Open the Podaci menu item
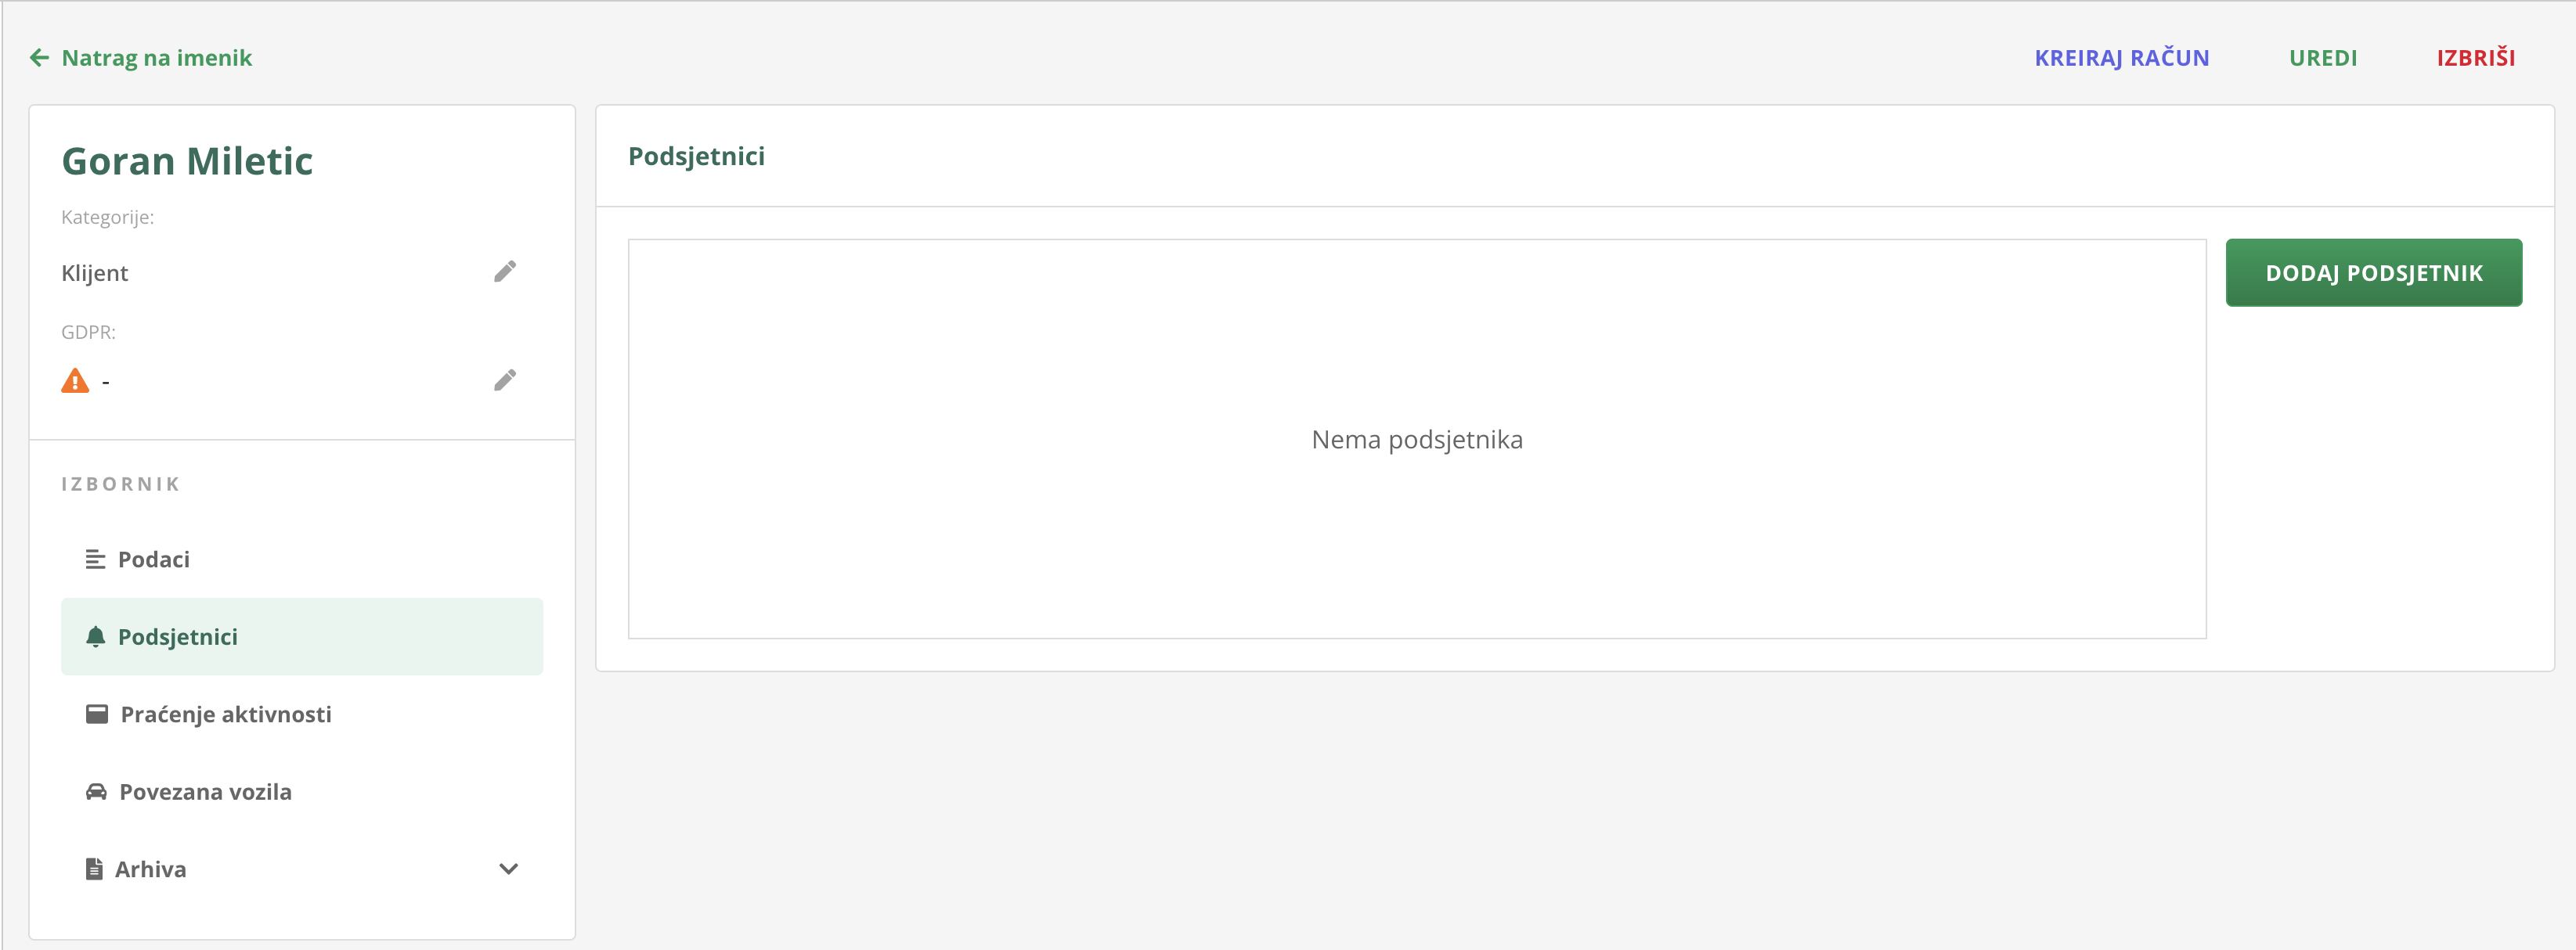2576x950 pixels. [154, 560]
